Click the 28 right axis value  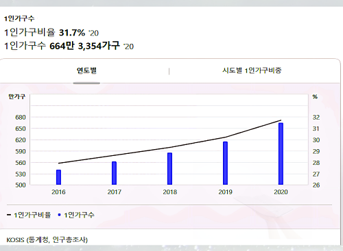point(316,163)
